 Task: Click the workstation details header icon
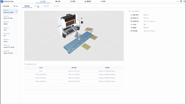pos(129,11)
